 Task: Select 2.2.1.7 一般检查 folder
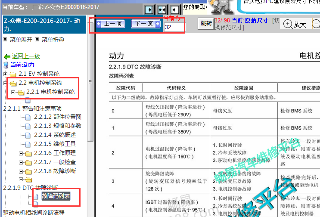point(55,162)
